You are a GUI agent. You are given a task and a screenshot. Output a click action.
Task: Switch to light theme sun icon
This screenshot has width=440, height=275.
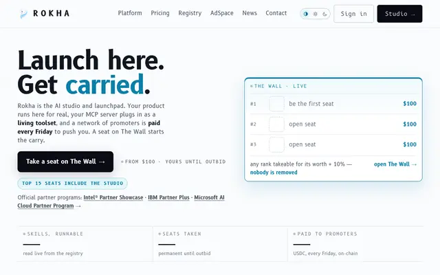click(316, 14)
